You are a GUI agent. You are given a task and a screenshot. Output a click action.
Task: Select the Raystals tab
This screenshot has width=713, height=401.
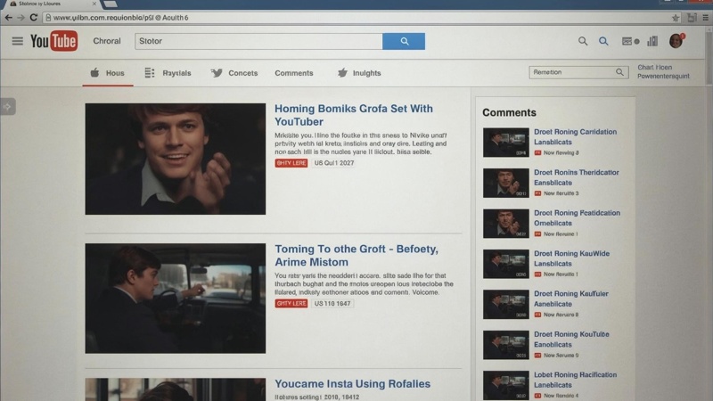[x=168, y=73]
